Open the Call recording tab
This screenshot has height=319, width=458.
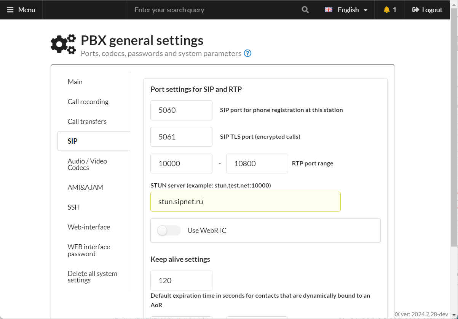click(88, 102)
